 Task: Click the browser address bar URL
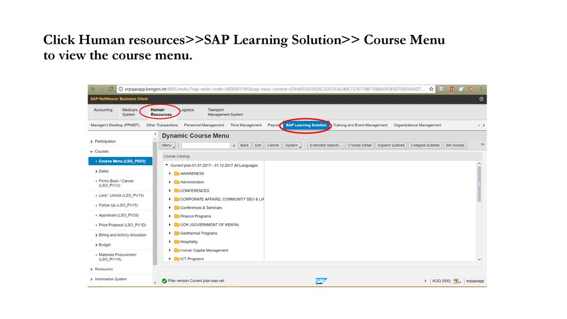[275, 89]
